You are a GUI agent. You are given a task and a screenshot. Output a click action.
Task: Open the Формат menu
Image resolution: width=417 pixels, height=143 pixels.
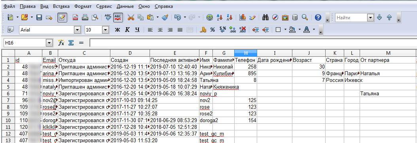(83, 6)
